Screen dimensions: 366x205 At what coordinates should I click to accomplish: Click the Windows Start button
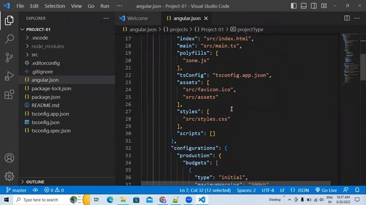coord(6,200)
